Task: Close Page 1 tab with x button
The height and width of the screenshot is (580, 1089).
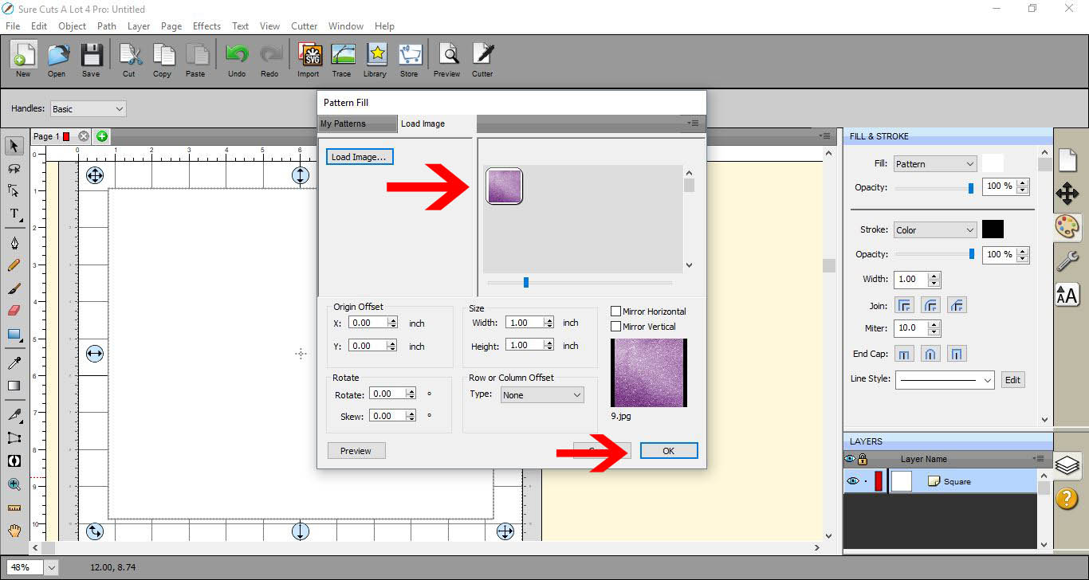Action: [84, 136]
